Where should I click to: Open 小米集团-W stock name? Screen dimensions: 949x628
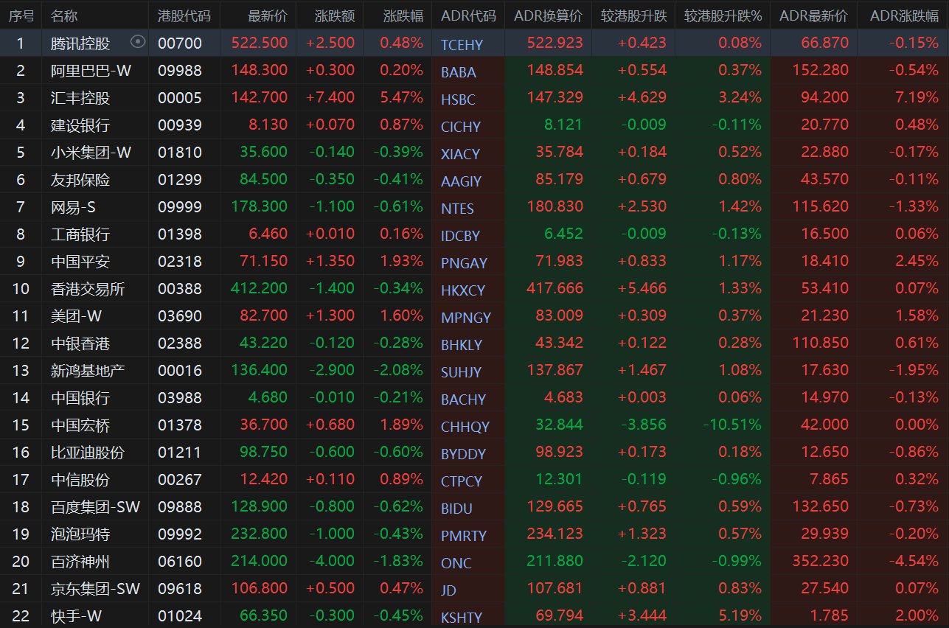coord(91,153)
